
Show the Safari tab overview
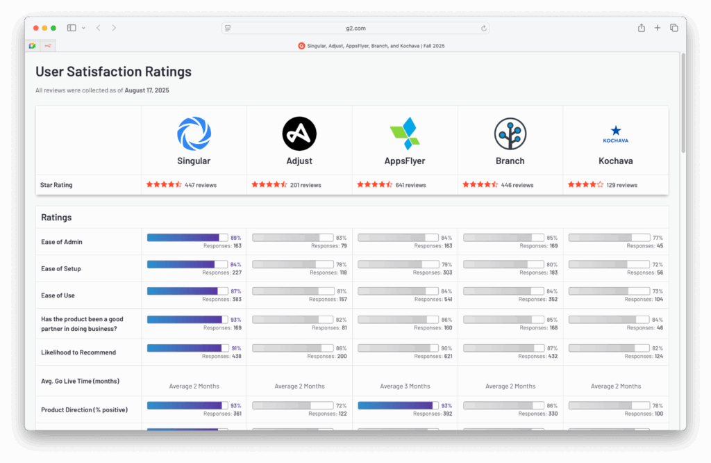pos(674,28)
